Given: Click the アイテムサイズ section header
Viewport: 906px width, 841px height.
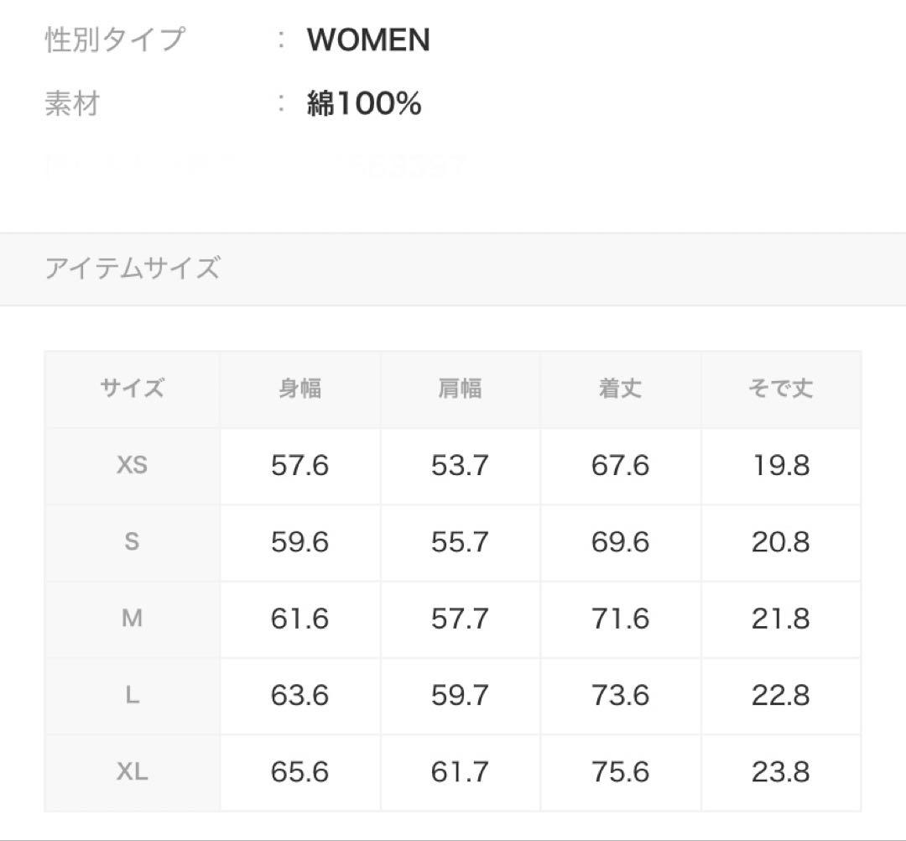Looking at the screenshot, I should [133, 269].
